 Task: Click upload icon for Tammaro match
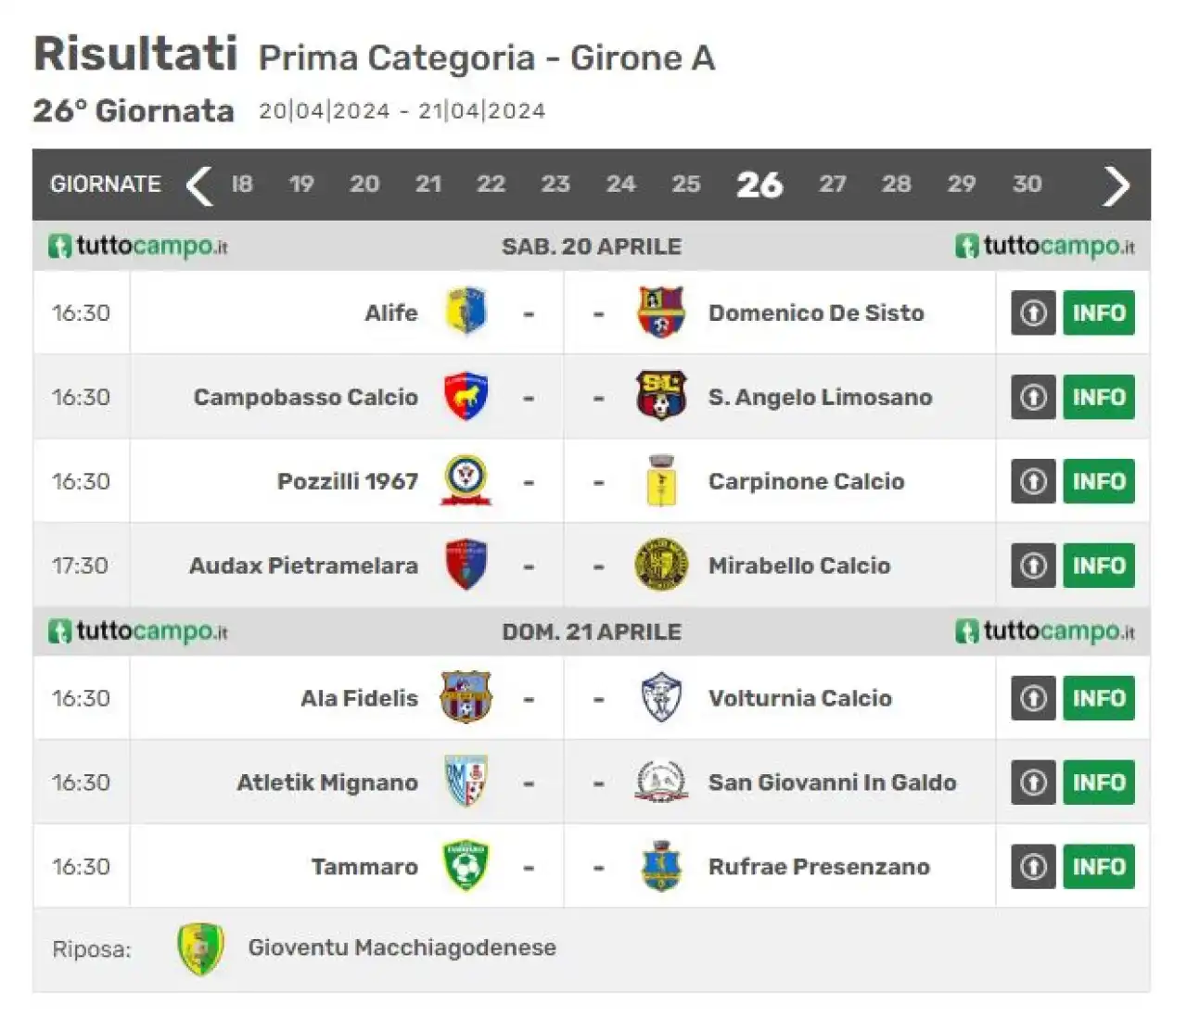1033,866
